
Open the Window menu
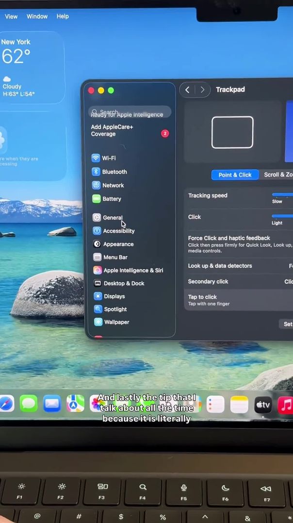[x=37, y=16]
